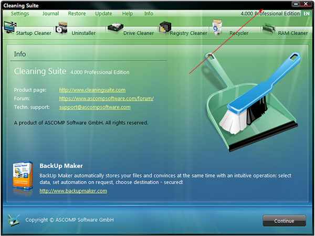Click the Drive Cleaner hard disk icon
This screenshot has width=315, height=236.
[x=114, y=27]
